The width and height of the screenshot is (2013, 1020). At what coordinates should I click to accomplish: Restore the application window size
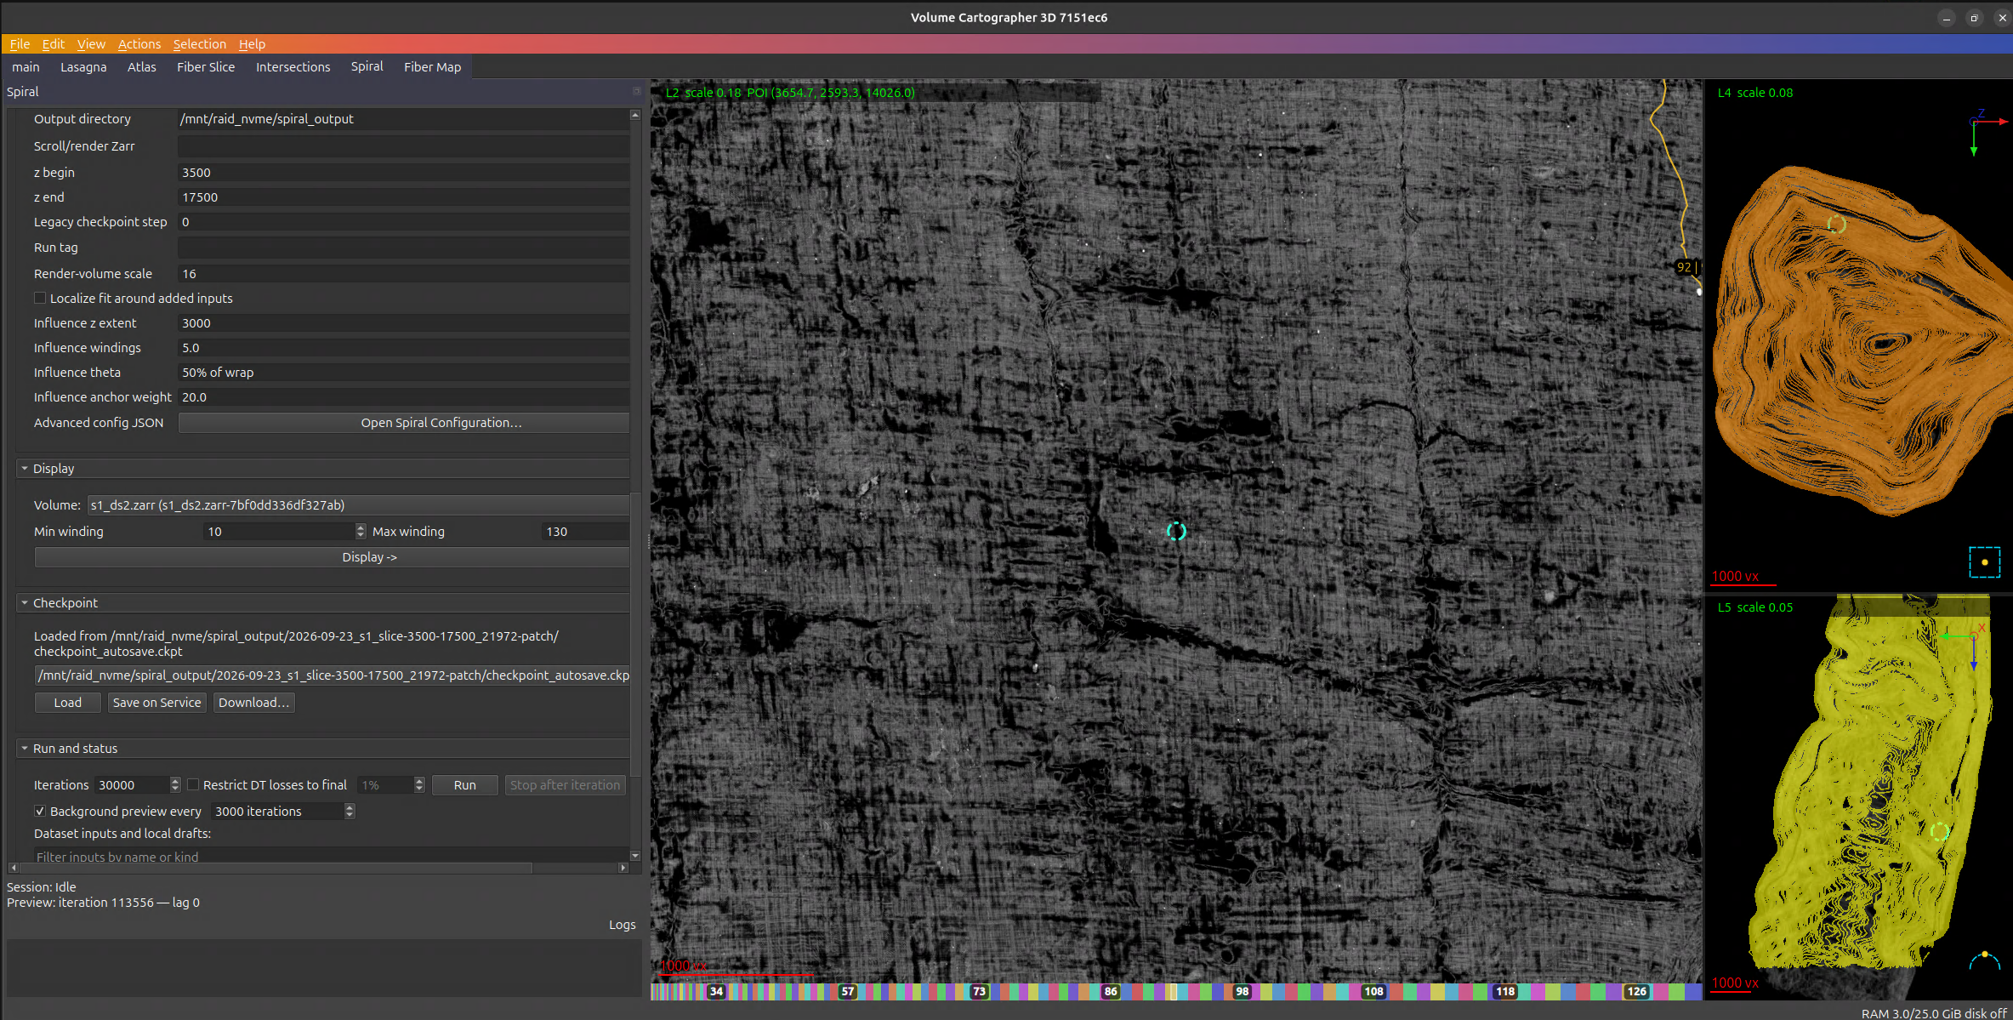(x=1974, y=18)
